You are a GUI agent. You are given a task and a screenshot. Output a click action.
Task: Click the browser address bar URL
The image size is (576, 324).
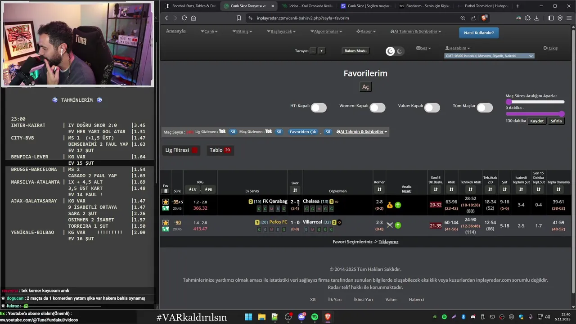[303, 18]
